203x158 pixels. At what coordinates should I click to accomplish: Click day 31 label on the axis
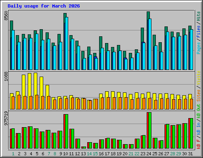(190, 154)
